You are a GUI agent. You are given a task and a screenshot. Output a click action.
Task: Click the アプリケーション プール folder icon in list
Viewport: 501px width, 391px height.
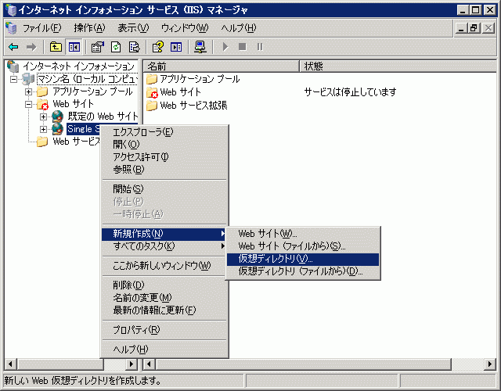pos(152,78)
